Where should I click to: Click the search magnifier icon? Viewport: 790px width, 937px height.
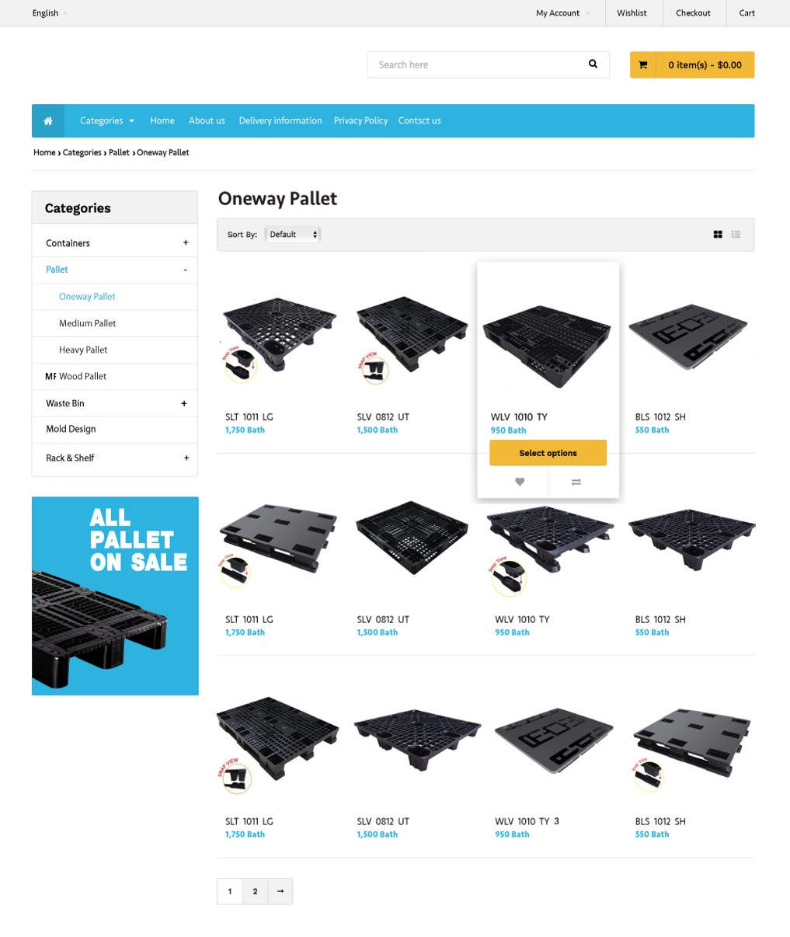click(593, 64)
